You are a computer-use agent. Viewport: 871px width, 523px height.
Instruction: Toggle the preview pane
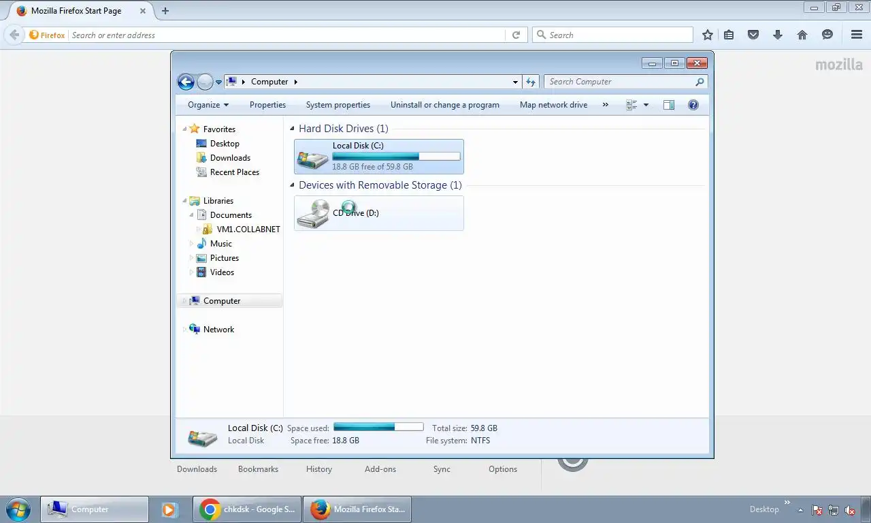point(669,105)
